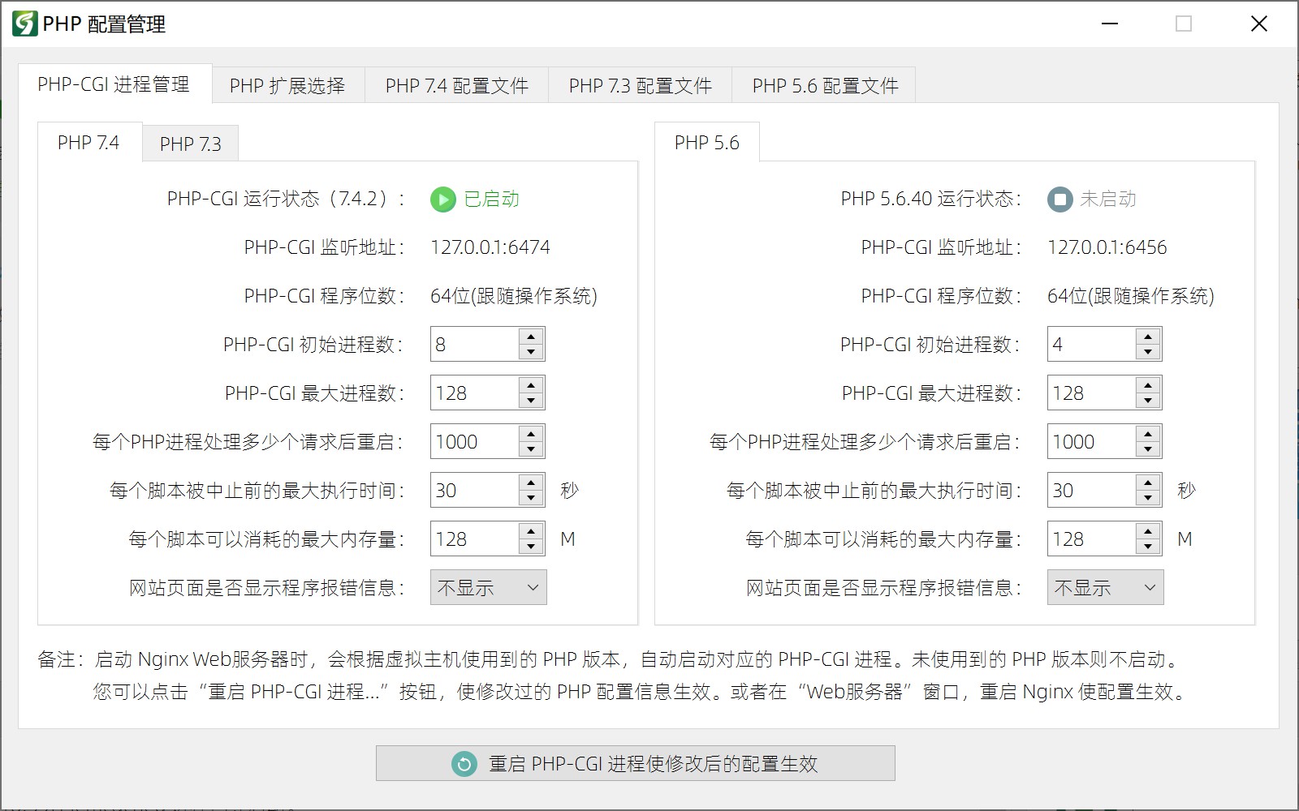1299x811 pixels.
Task: Increase PHP 5.6 initial process count
Action: point(1148,337)
